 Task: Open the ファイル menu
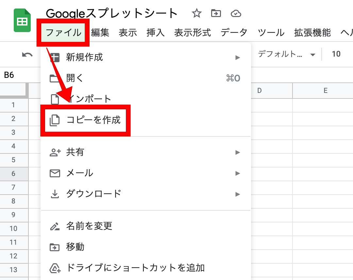63,33
